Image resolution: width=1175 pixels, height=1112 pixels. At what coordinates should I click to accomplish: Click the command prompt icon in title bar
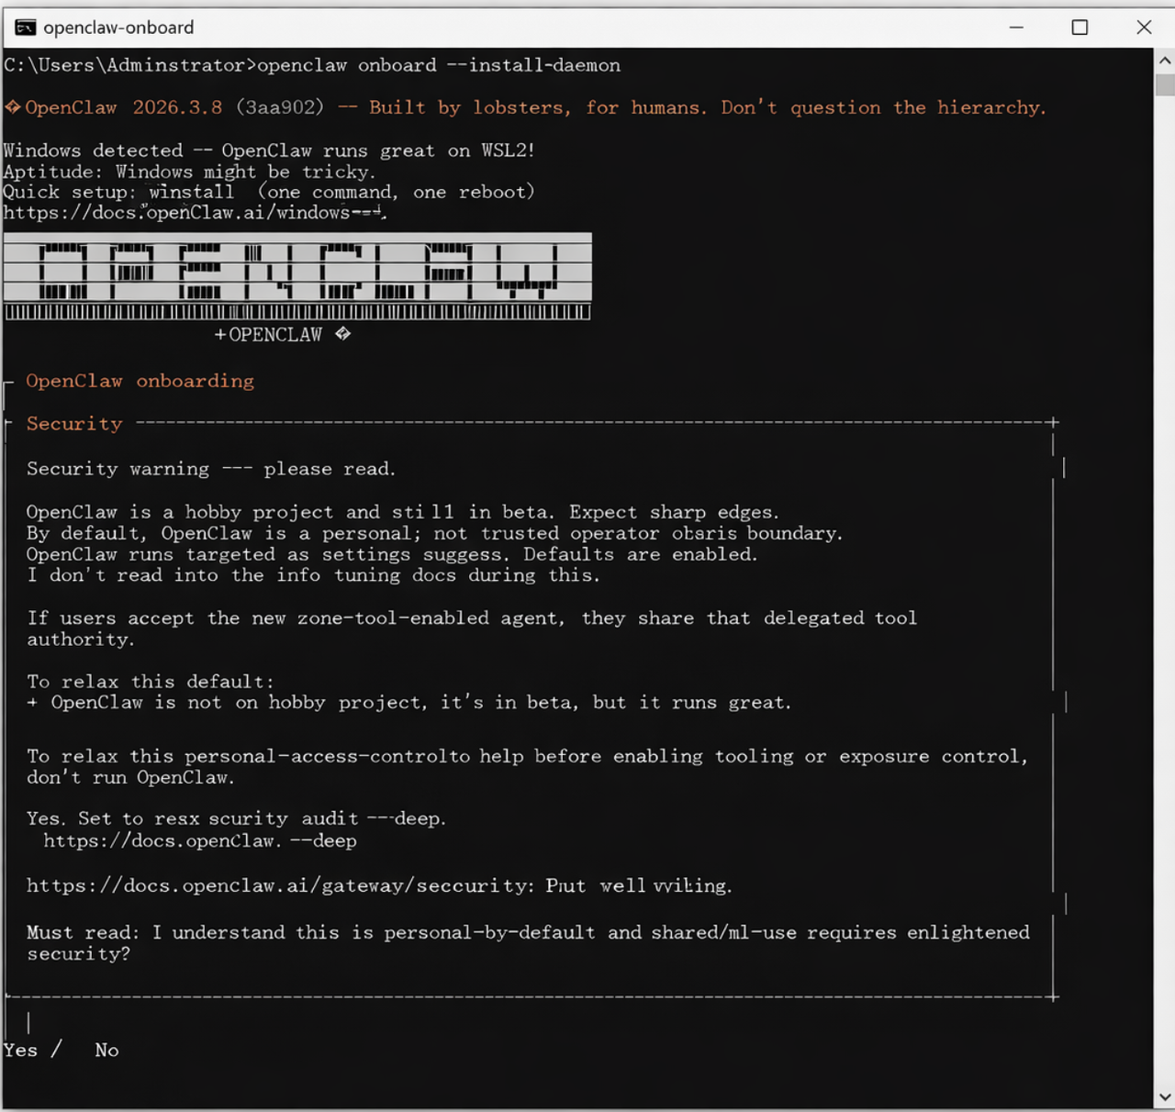click(25, 28)
